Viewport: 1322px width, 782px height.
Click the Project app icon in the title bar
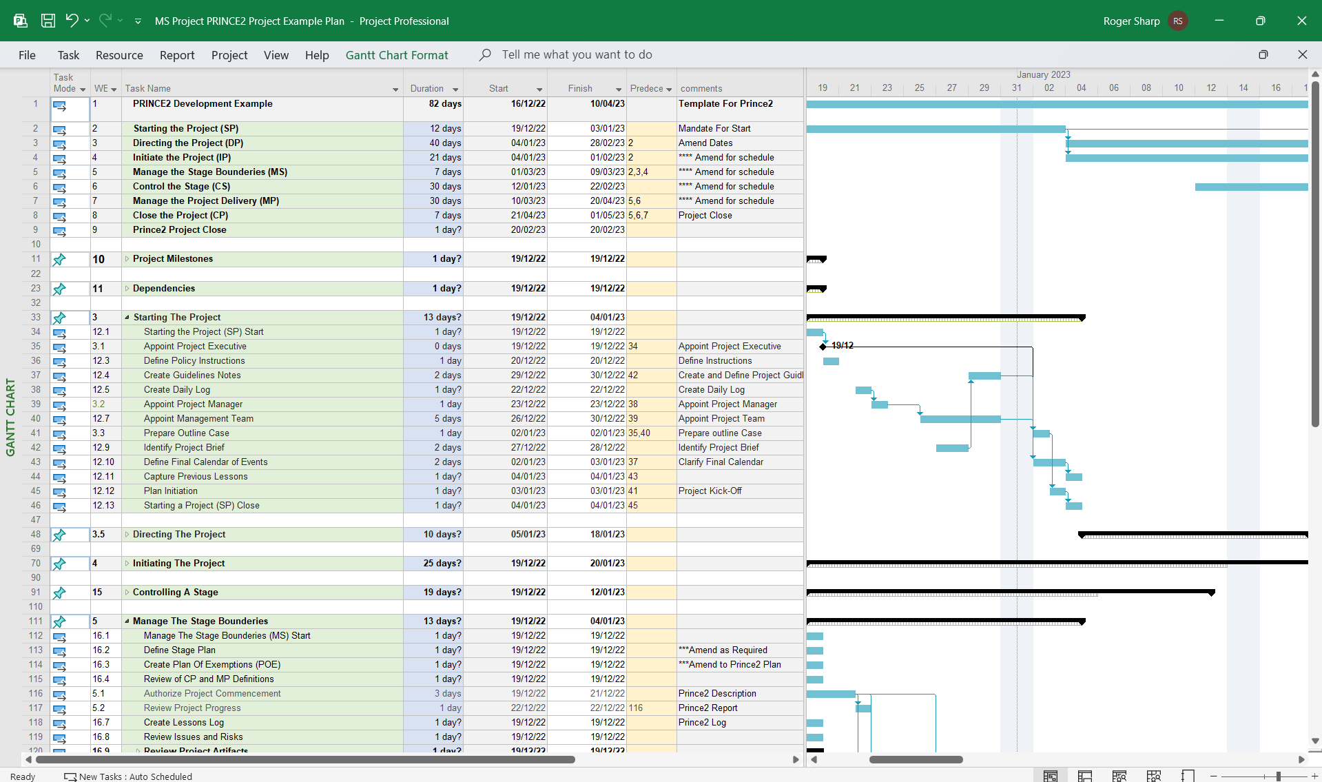21,21
